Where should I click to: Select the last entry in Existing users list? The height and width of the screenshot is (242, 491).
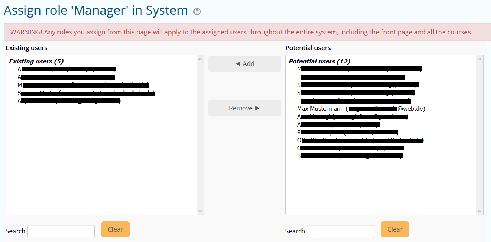click(69, 101)
